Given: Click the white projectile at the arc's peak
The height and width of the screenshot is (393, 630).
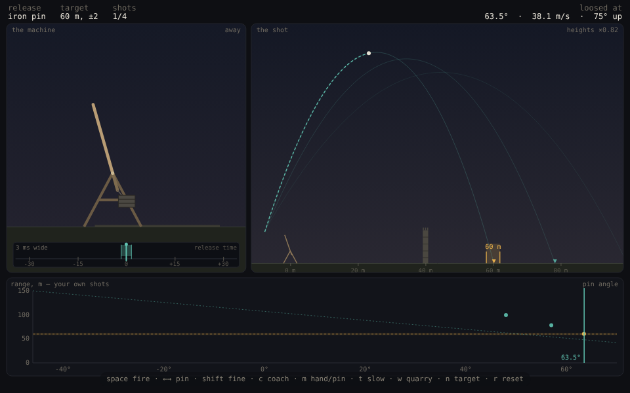Looking at the screenshot, I should 369,53.
